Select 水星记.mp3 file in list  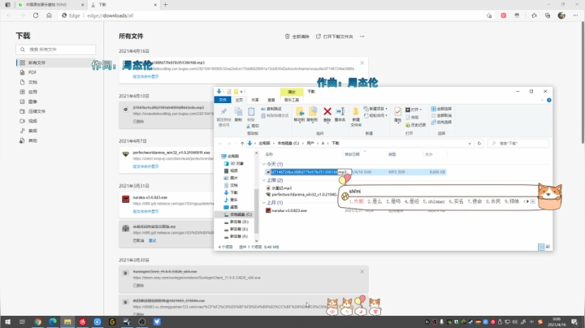tap(279, 188)
